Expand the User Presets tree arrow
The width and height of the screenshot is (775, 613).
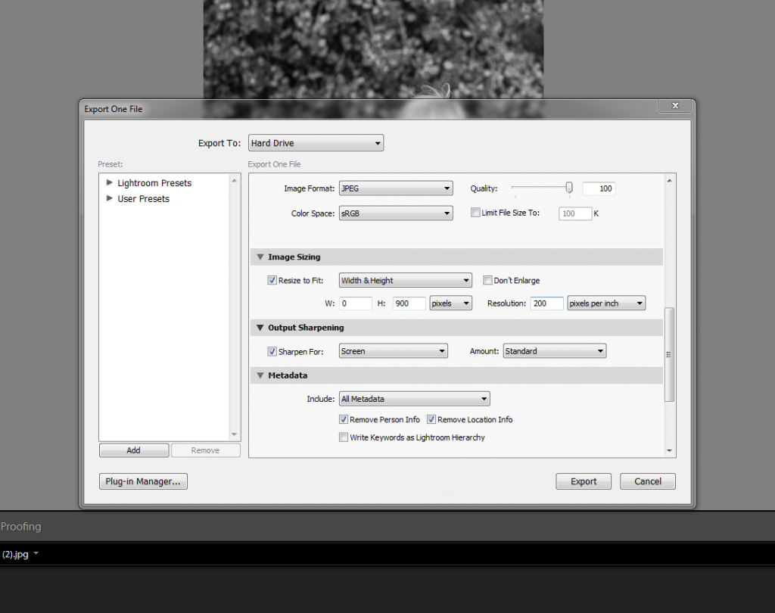pyautogui.click(x=110, y=198)
